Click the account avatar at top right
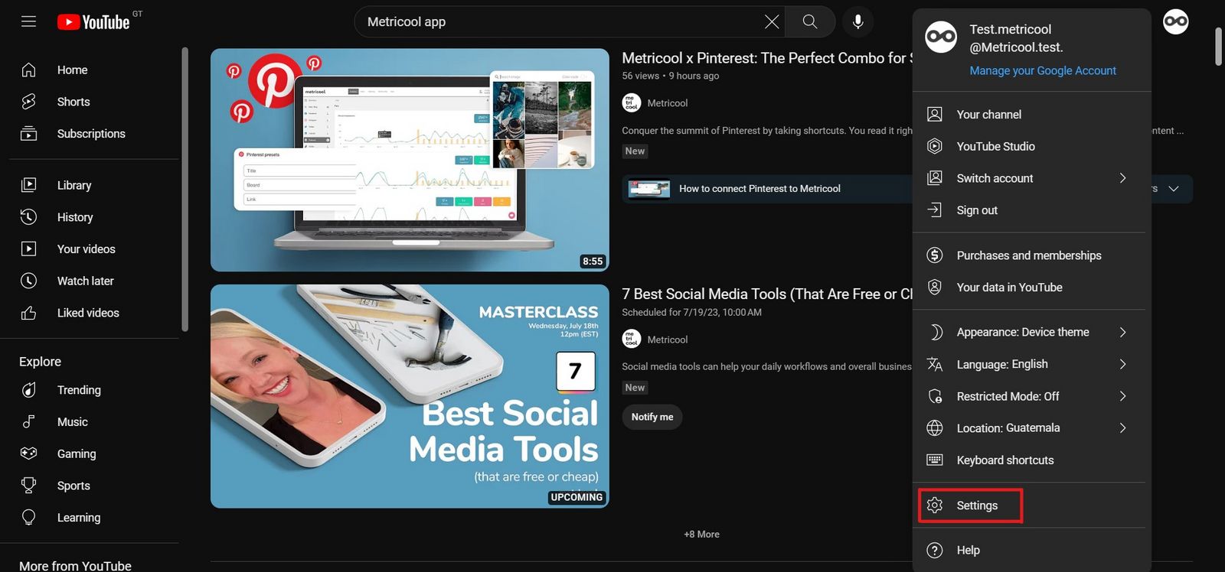The width and height of the screenshot is (1225, 572). coord(1175,21)
